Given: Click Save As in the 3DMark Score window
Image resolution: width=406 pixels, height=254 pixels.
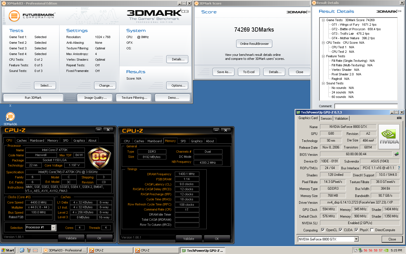Looking at the screenshot, I should [x=224, y=72].
